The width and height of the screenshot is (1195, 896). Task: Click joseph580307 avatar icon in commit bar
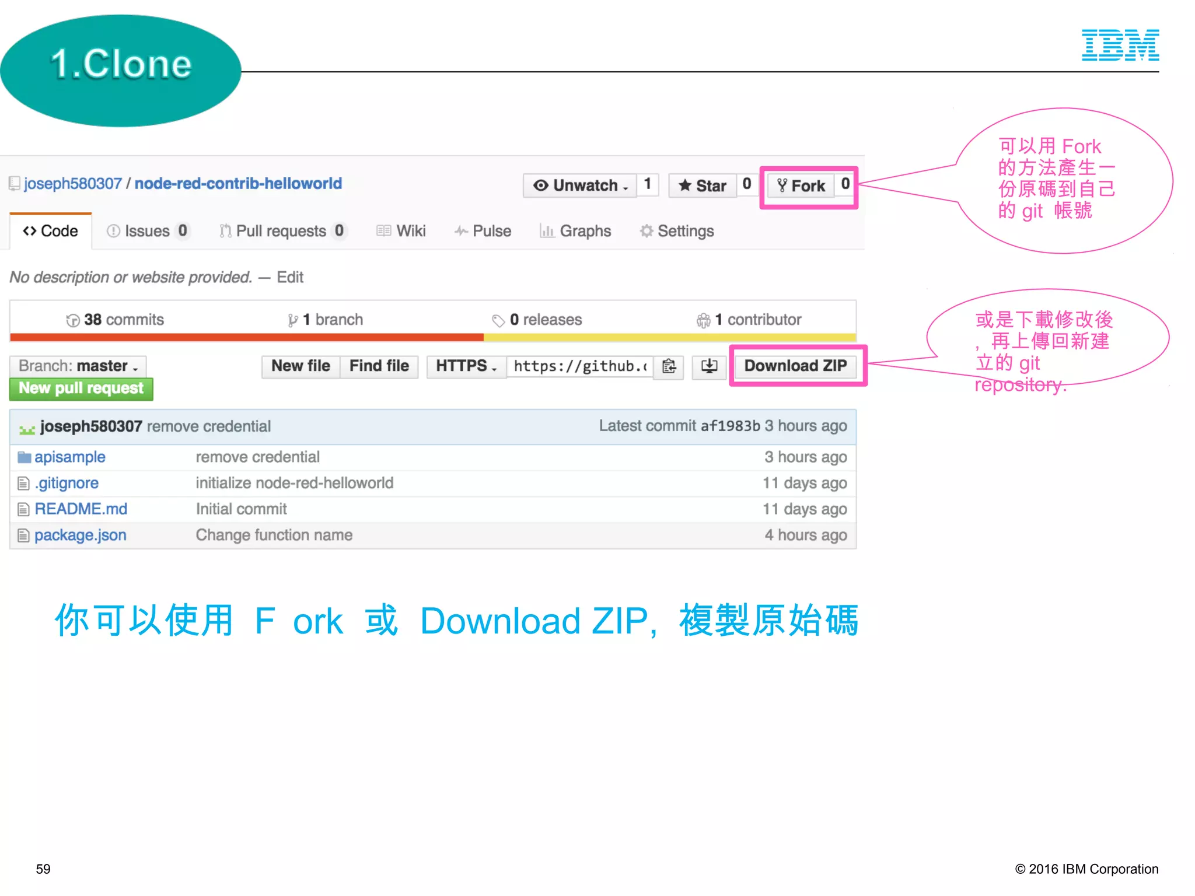27,428
